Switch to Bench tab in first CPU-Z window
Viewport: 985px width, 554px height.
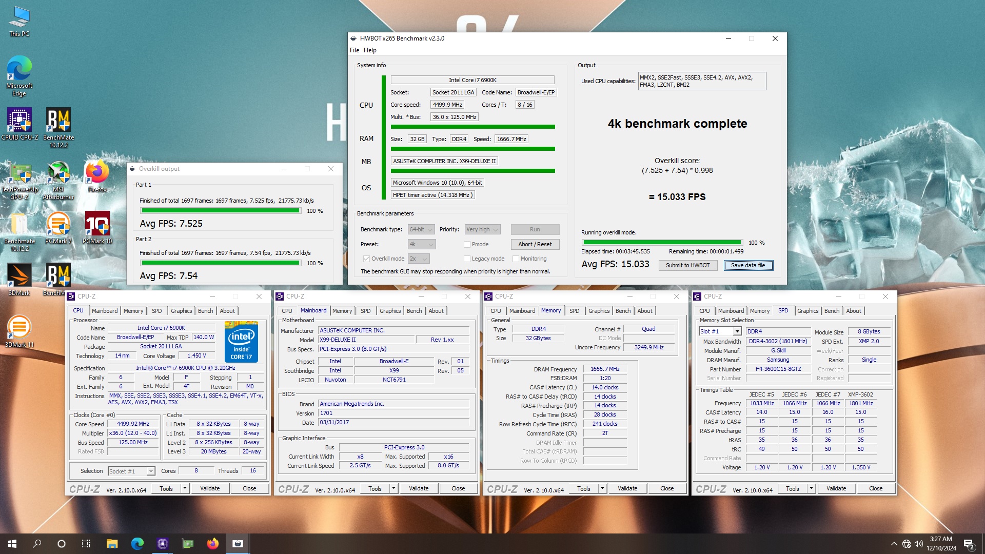click(205, 311)
